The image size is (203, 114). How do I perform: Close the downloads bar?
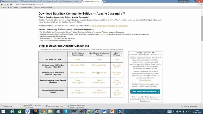(x=201, y=106)
